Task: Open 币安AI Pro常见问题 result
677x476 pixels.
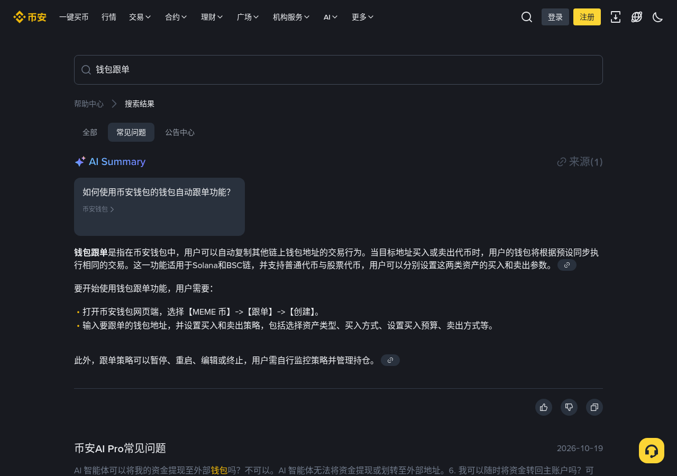Action: (120, 448)
